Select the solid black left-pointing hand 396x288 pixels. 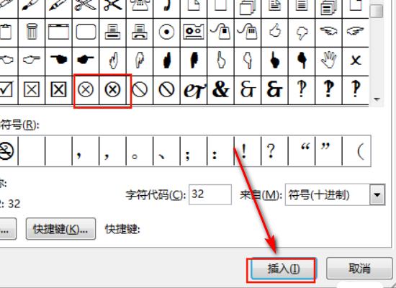58,60
